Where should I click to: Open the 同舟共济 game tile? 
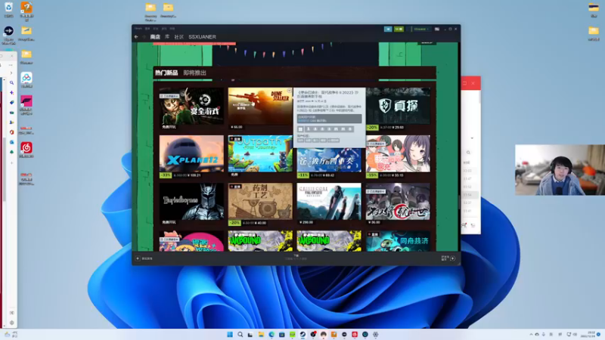[x=398, y=241]
